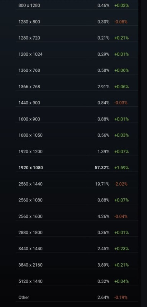Select the 2560 x 1440 resolution row

[x=77, y=184]
